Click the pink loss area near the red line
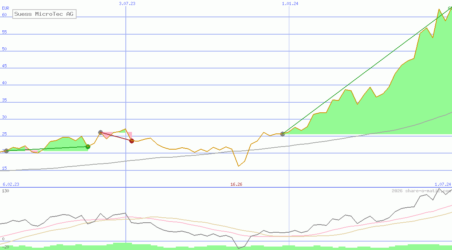 [x=105, y=135]
